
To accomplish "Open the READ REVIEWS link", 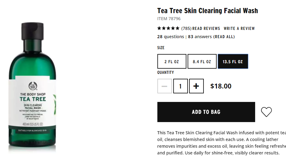I will tap(206, 28).
